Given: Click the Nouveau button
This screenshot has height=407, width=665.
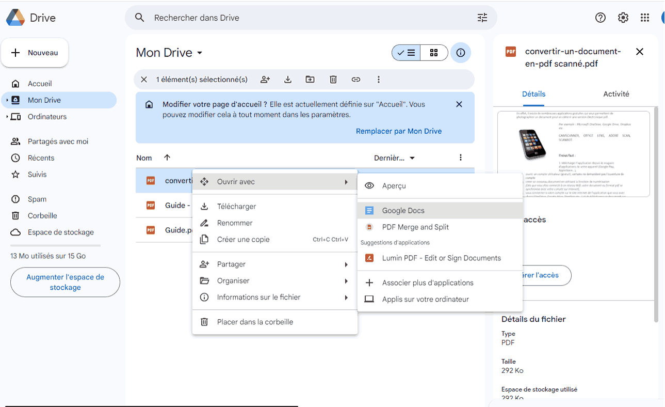Looking at the screenshot, I should (x=35, y=53).
